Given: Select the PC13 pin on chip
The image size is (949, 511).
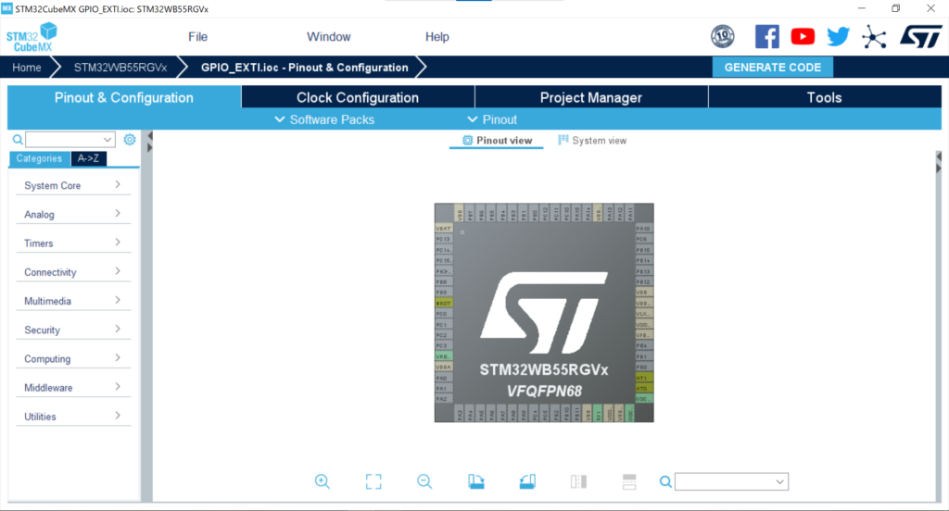Looking at the screenshot, I should coord(444,239).
